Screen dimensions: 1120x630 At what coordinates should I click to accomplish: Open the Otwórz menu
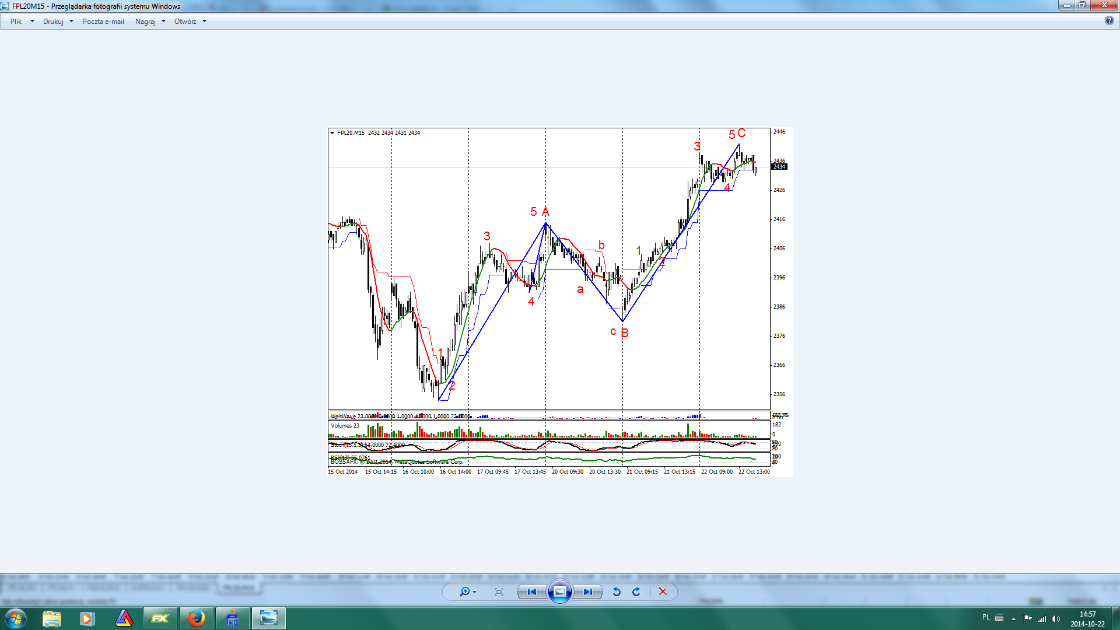tap(185, 22)
